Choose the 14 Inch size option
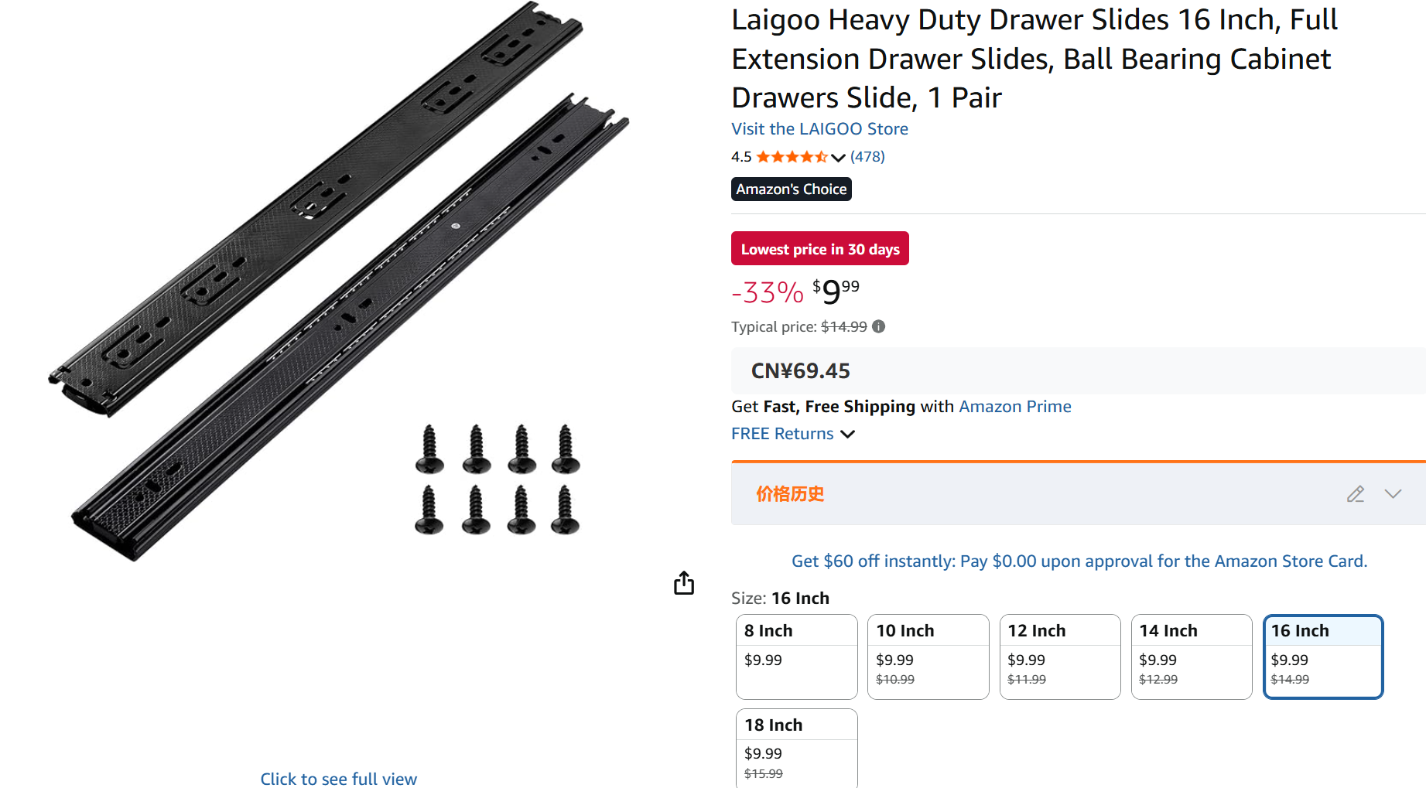 click(x=1191, y=657)
